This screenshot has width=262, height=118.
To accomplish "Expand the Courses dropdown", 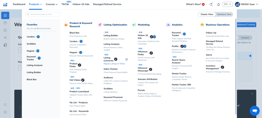I will coord(51,4).
